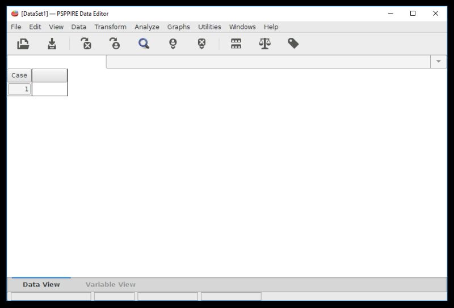Screen dimensions: 454x308
Task: Open the File menu
Action: click(x=16, y=27)
